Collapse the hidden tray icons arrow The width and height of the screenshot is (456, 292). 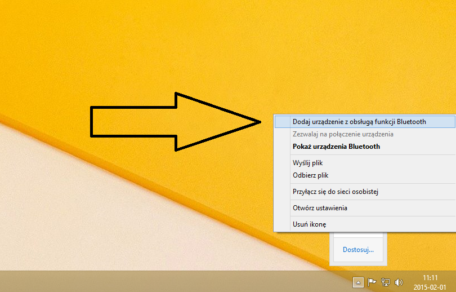point(358,282)
